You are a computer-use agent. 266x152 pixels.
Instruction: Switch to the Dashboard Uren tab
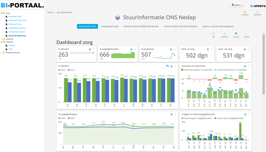point(110,26)
